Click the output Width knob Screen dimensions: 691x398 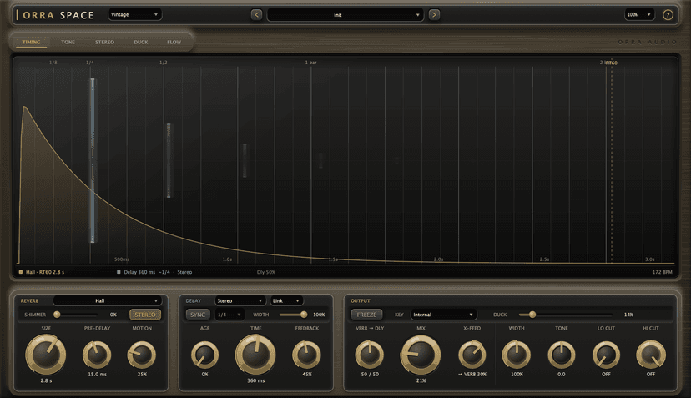pyautogui.click(x=517, y=355)
